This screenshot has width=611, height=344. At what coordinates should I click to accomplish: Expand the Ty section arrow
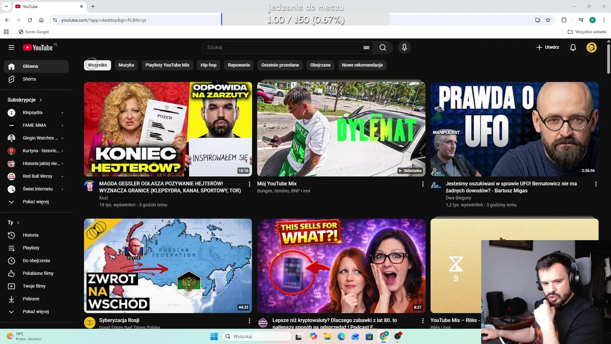[18, 223]
